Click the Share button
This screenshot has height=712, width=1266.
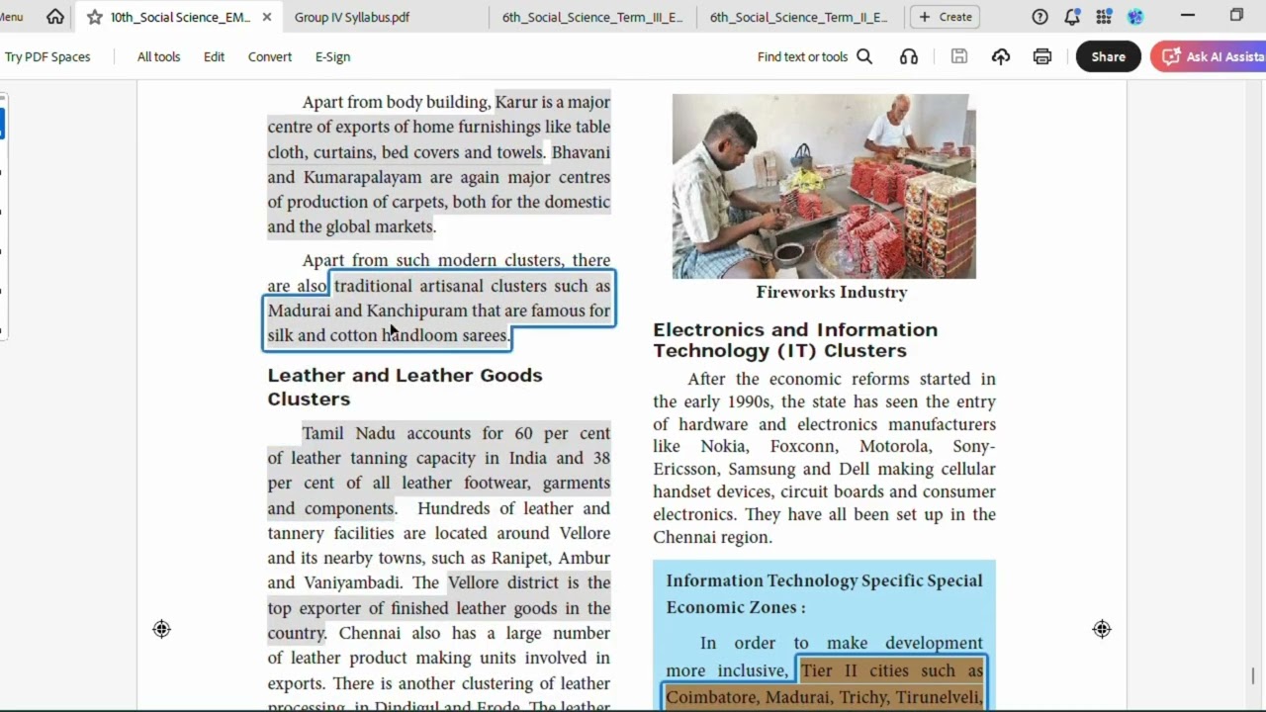coord(1108,56)
